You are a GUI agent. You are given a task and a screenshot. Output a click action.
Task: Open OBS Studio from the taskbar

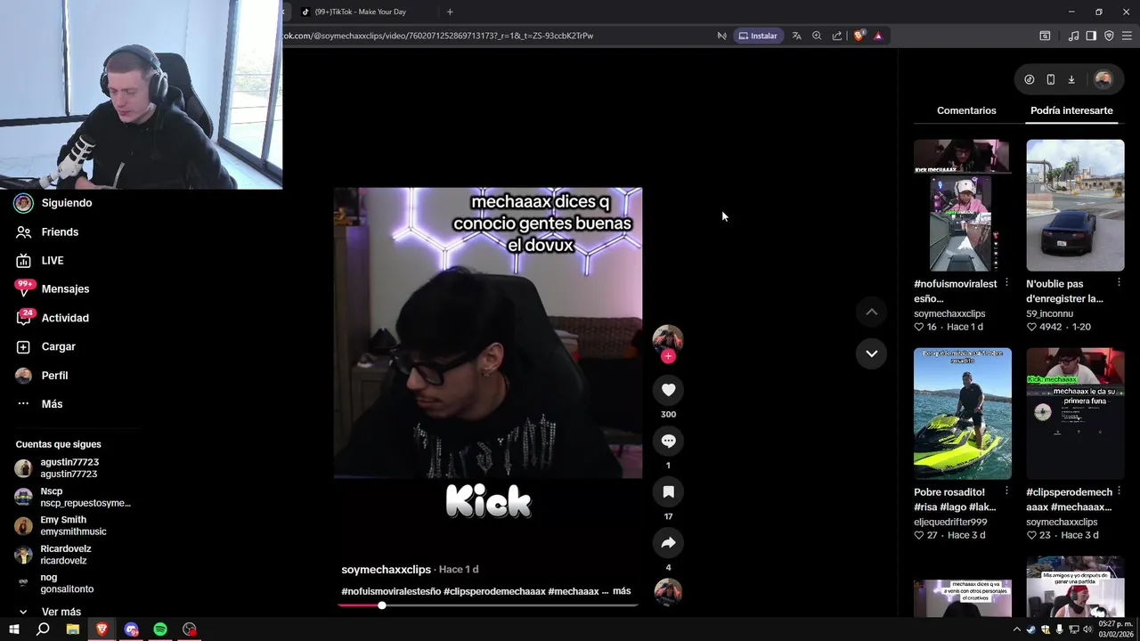click(x=190, y=629)
